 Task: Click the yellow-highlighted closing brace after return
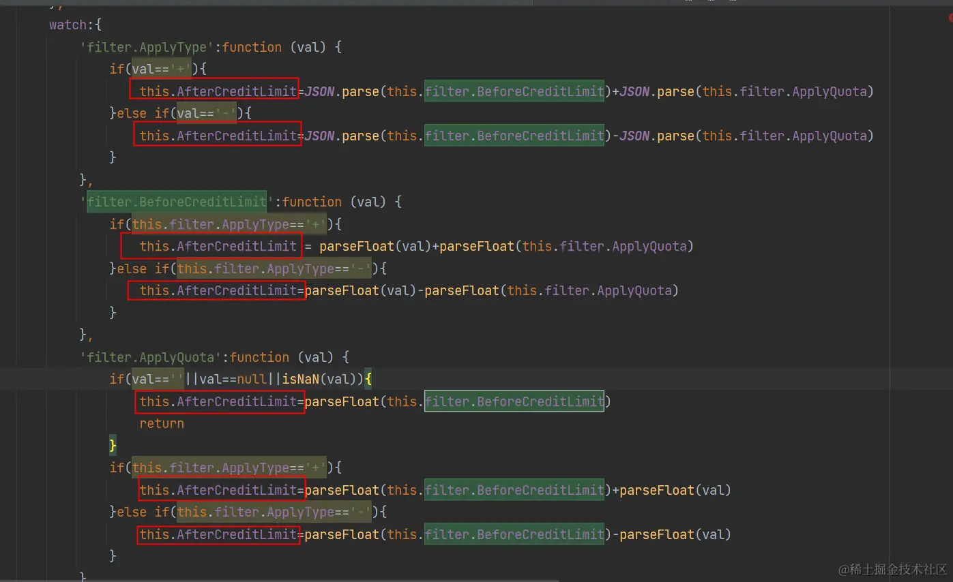113,446
